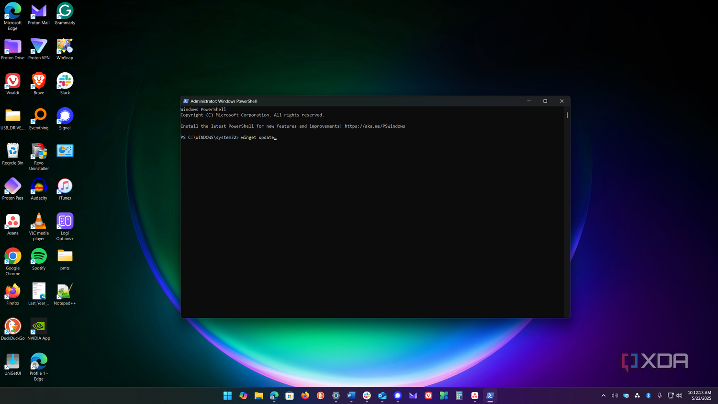Open the clock and date flyout
Screen dimensions: 718x404
click(x=699, y=395)
